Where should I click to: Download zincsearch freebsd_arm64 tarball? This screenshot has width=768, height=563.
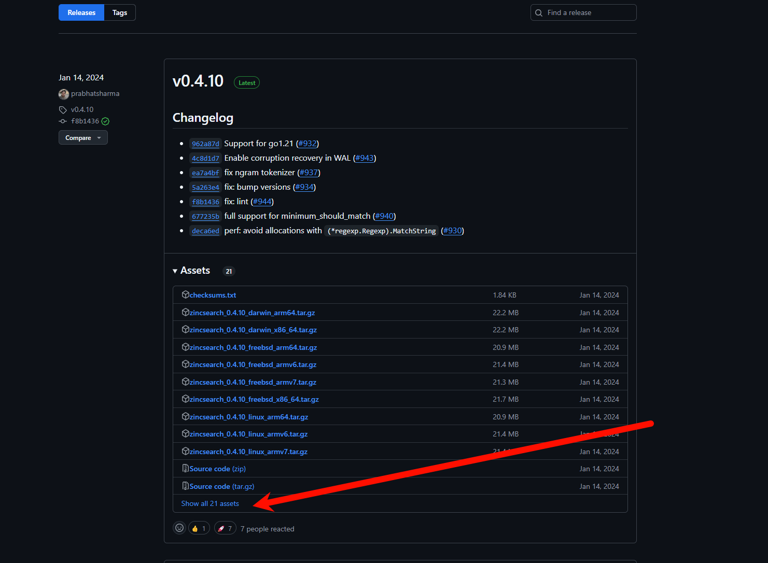[x=253, y=347]
